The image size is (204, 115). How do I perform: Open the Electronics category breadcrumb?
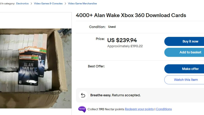(22, 4)
